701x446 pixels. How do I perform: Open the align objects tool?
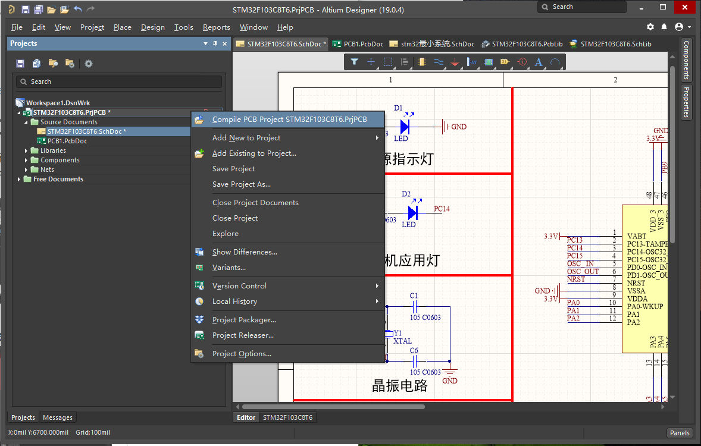405,62
